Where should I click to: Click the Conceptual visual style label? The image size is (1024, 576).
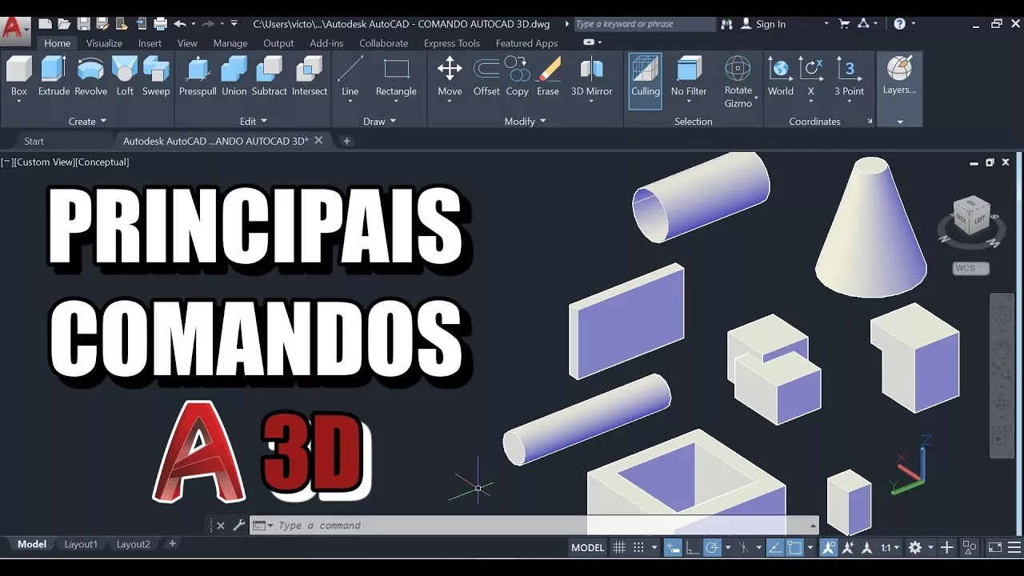coord(102,162)
